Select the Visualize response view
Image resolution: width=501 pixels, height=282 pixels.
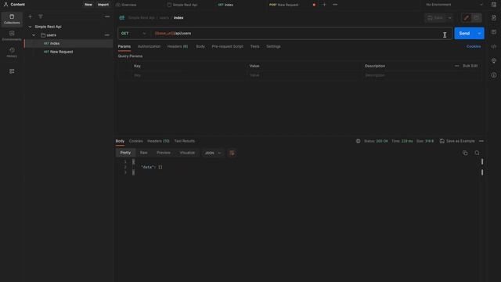pos(187,153)
